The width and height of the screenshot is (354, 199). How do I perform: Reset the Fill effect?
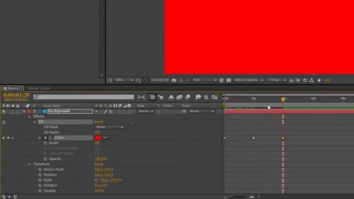(98, 122)
